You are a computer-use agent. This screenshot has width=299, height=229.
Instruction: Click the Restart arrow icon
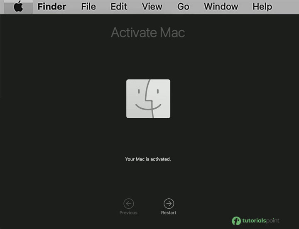click(169, 204)
